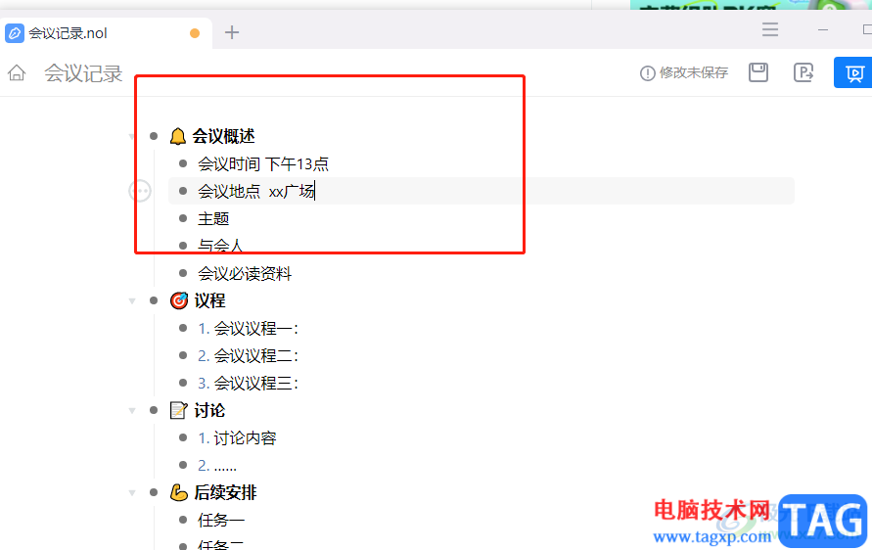Click the bullet of 会议时间 下午13点
This screenshot has height=550, width=872.
tap(183, 163)
